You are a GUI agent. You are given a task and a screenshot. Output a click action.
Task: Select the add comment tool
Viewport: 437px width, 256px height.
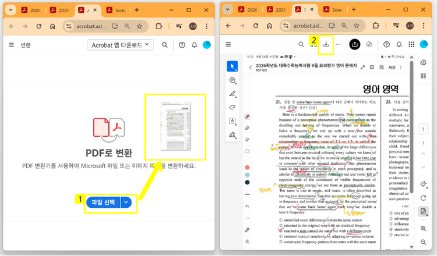point(232,80)
